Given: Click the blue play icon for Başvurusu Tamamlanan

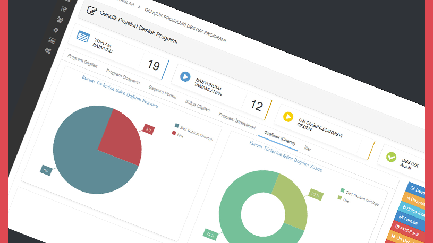Looking at the screenshot, I should 185,76.
